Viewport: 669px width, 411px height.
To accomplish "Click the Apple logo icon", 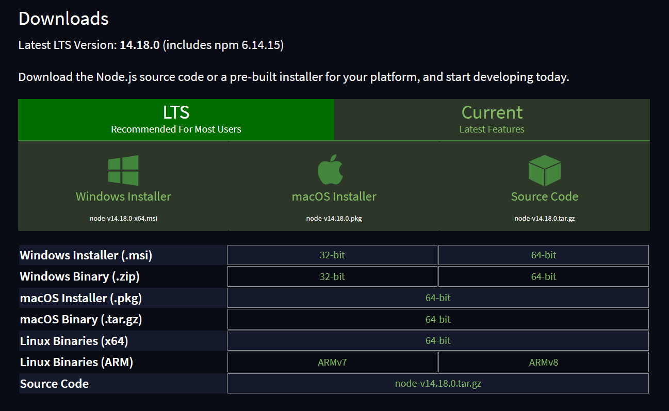I will click(x=331, y=169).
